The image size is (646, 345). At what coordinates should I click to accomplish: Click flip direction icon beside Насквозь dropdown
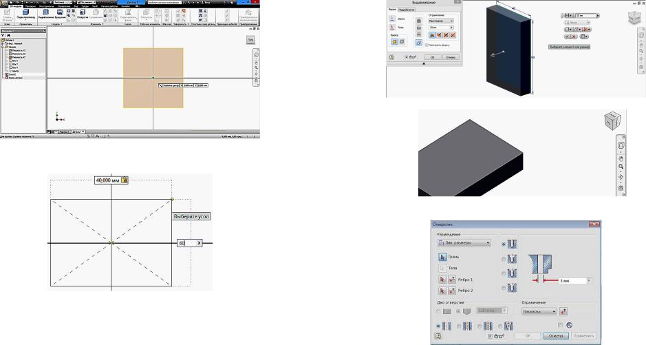pyautogui.click(x=563, y=311)
